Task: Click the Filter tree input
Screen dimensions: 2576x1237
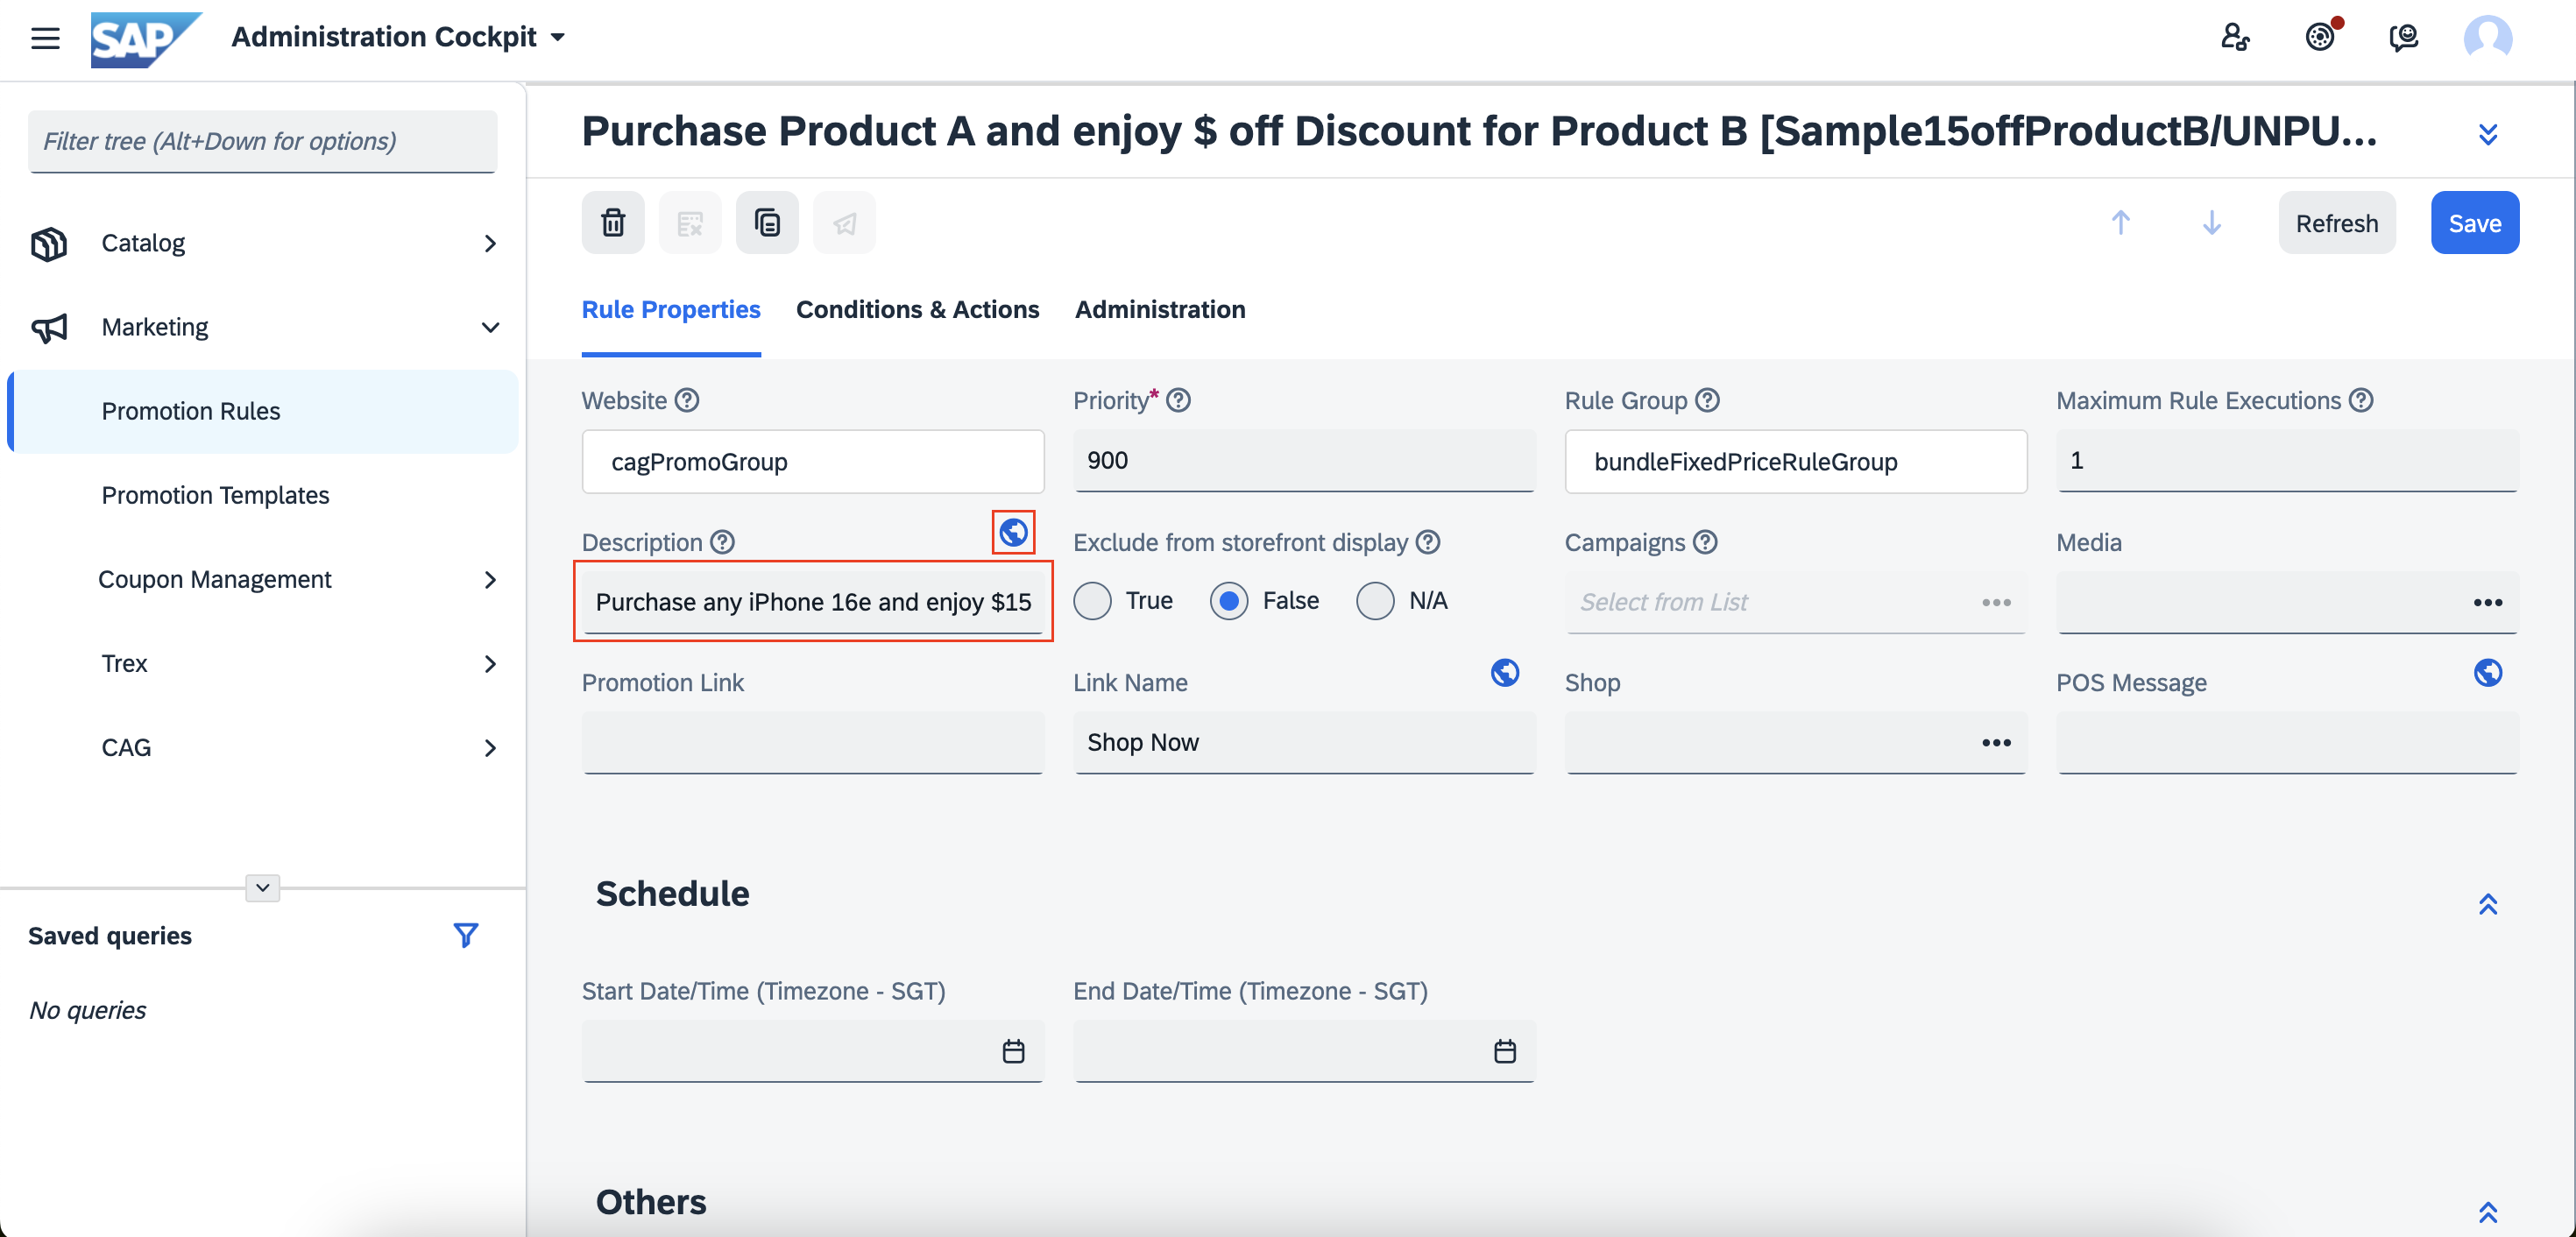Action: coord(263,141)
